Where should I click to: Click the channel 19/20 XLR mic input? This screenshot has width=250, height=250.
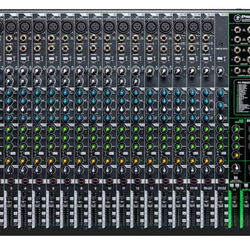[207, 26]
